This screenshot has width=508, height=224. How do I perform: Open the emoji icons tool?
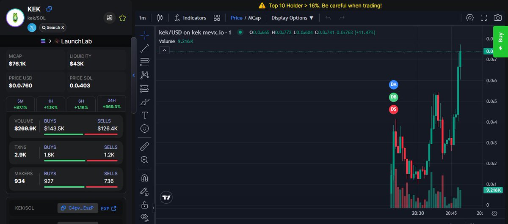[145, 128]
